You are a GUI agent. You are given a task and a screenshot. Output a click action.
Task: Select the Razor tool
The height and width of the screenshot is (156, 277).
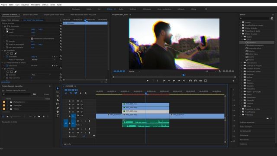tap(58, 100)
